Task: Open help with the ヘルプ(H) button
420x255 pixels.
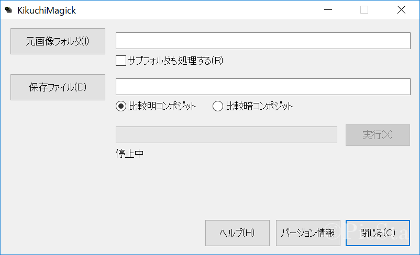Action: [237, 233]
